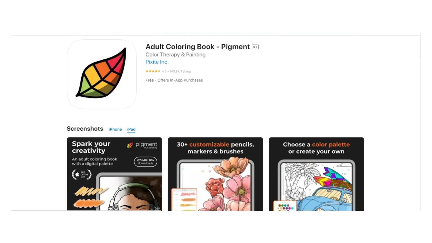This screenshot has height=243, width=432.
Task: Open the Spark your creativity screenshot
Action: (114, 174)
